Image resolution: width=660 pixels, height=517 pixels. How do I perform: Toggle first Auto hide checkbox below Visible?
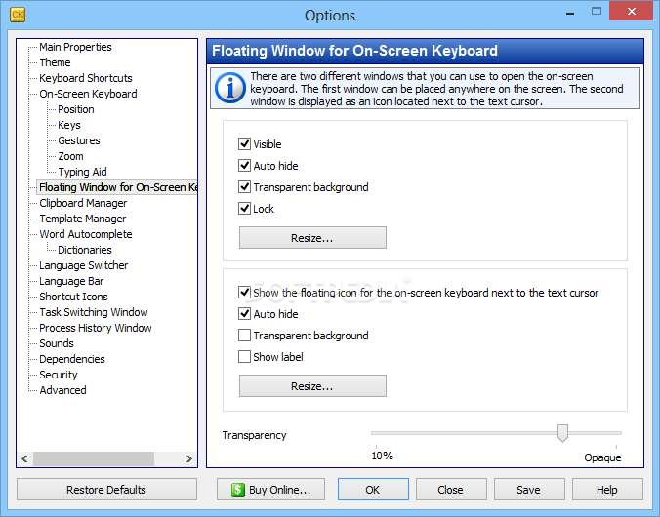244,165
